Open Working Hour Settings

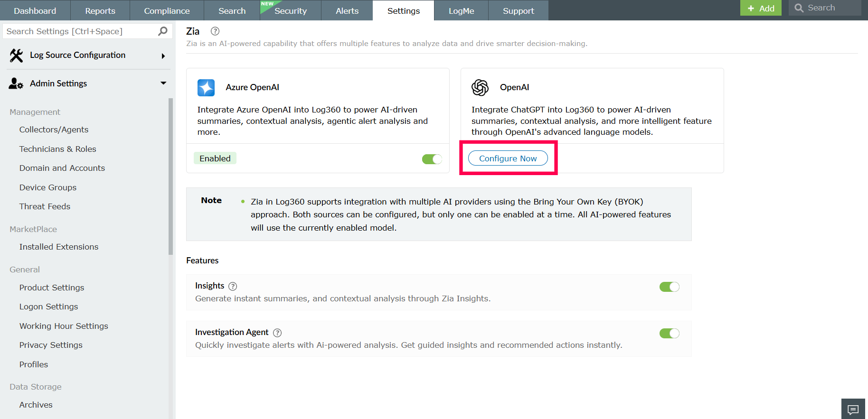[x=64, y=326]
